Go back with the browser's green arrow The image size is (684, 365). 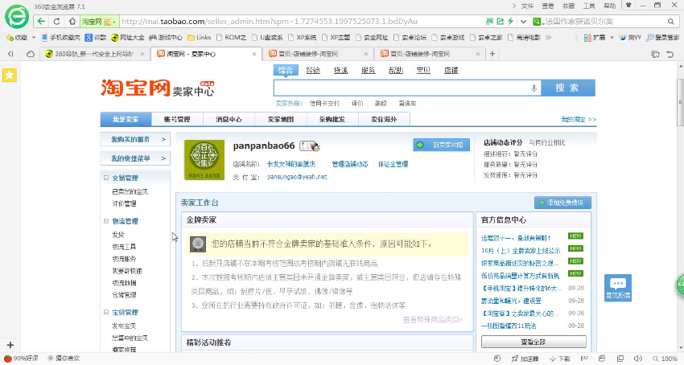41,21
